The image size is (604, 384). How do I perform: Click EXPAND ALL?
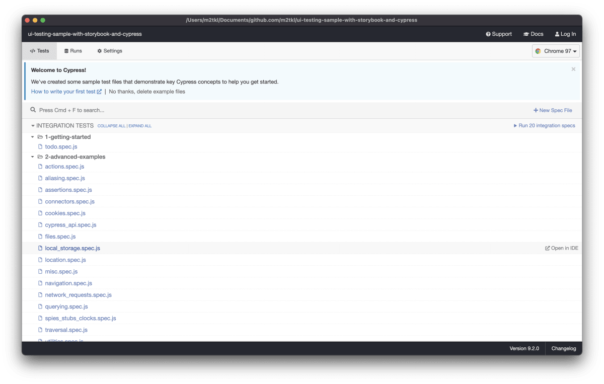click(140, 126)
